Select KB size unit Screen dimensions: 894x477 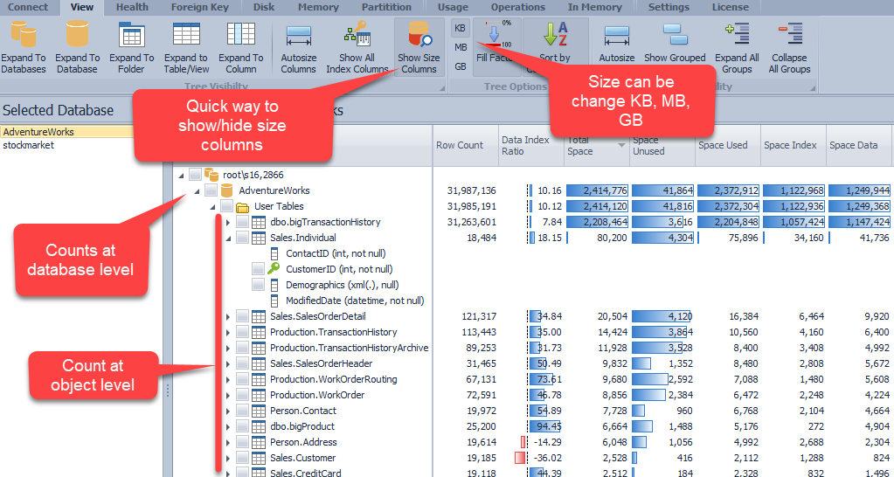[460, 28]
